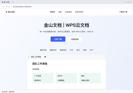Screen dimensions: 133x93
Task: Click the 金山文档 logo icon in header
Action: (6, 12)
